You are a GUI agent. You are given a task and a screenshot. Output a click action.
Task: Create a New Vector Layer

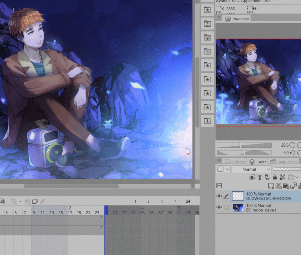tap(278, 186)
